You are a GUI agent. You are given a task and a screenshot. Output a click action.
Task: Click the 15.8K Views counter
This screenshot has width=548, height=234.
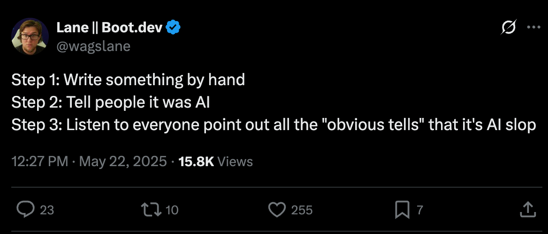pyautogui.click(x=215, y=162)
